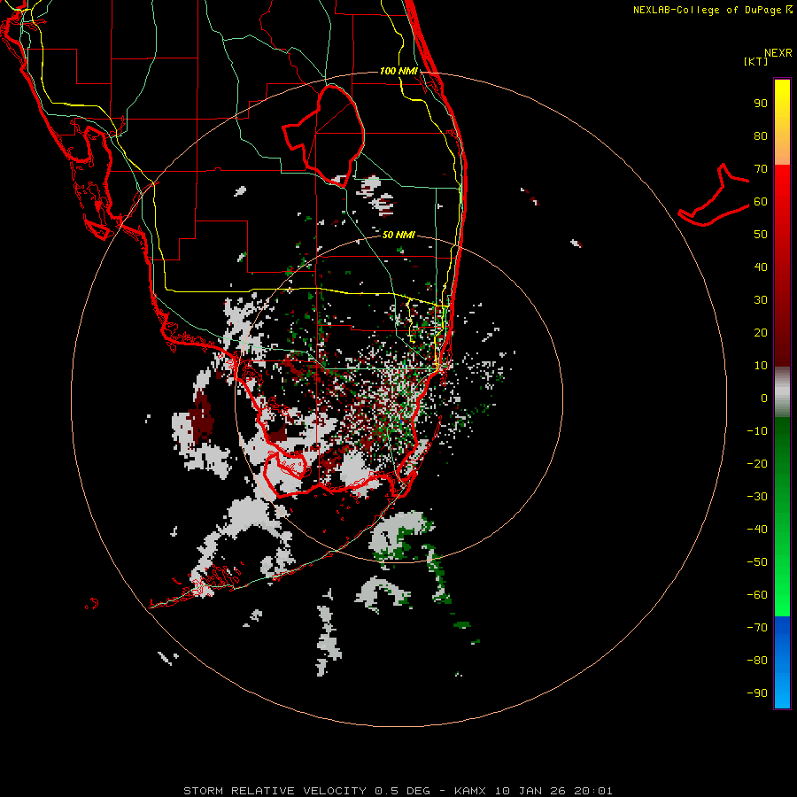Click the -20 value on velocity scale
Image resolution: width=797 pixels, height=797 pixels.
coord(757,464)
